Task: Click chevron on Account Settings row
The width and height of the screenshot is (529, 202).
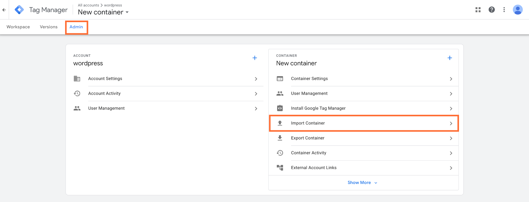Action: click(256, 79)
